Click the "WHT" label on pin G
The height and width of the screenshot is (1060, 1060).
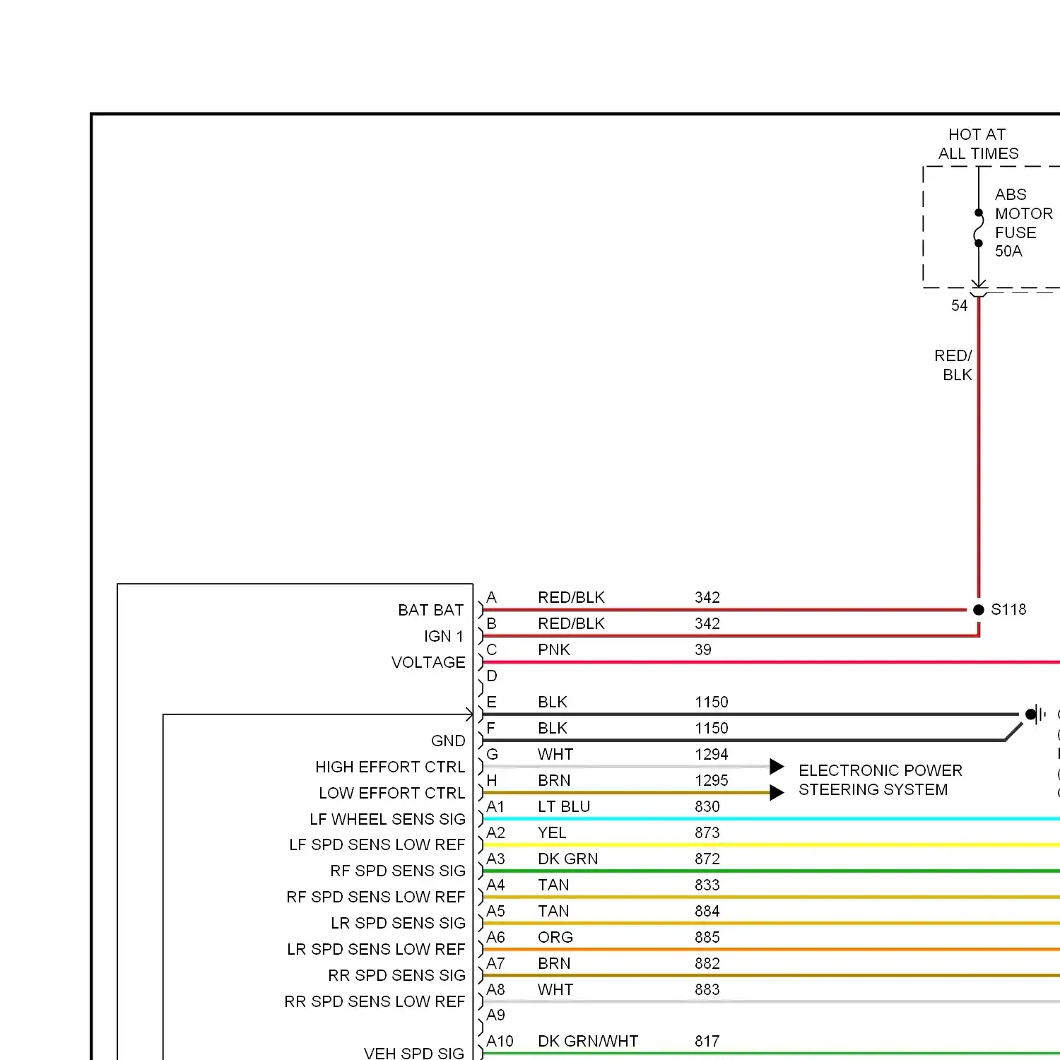click(555, 755)
